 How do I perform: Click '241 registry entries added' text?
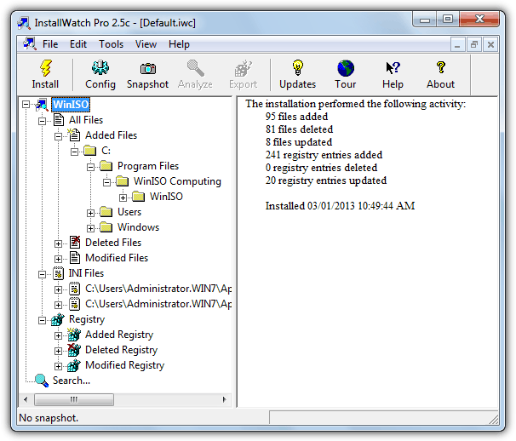(x=324, y=155)
